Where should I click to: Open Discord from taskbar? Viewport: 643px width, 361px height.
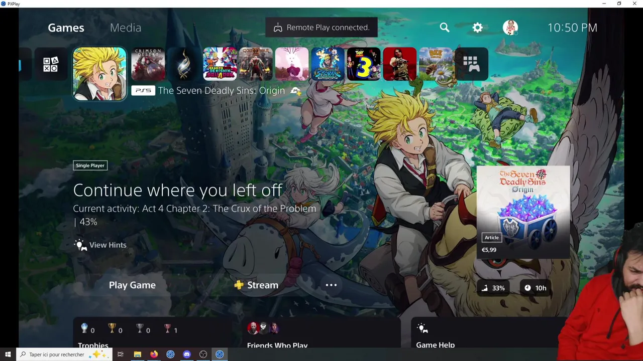click(x=187, y=354)
